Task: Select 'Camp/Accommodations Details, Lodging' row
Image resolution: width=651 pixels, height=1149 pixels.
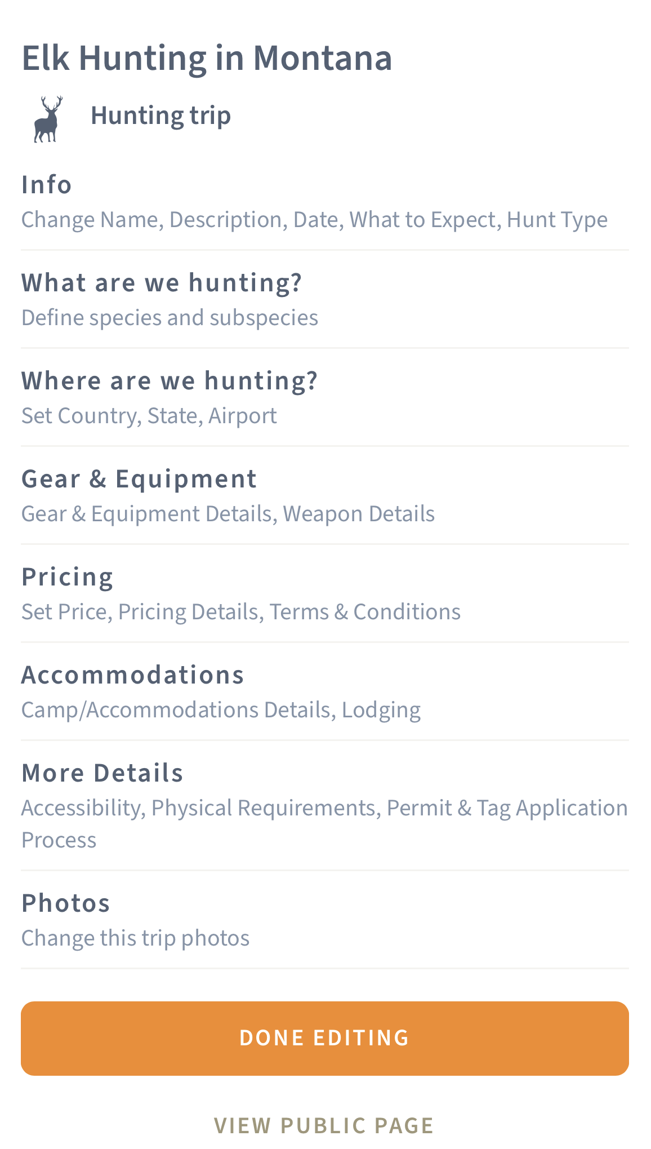Action: [x=221, y=709]
